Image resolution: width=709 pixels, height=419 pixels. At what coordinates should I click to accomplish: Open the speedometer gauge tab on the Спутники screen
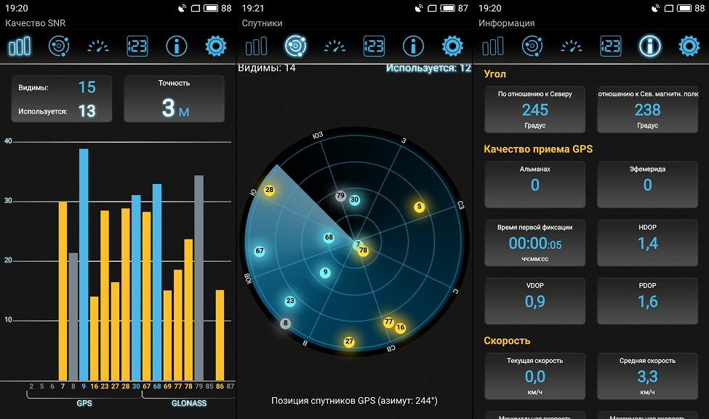(335, 46)
